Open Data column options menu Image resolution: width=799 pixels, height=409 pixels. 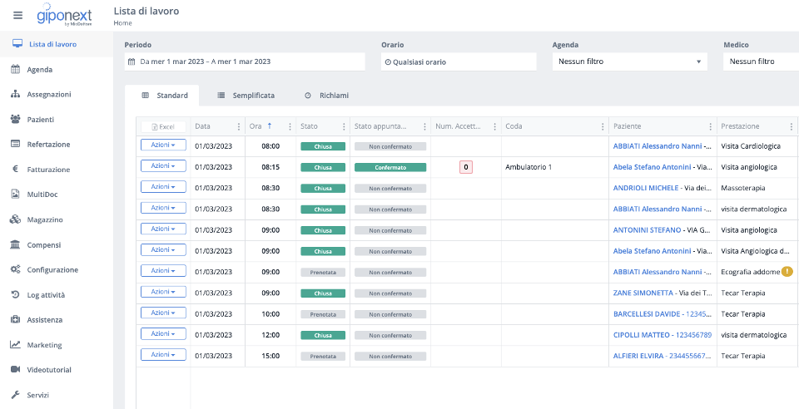(239, 126)
